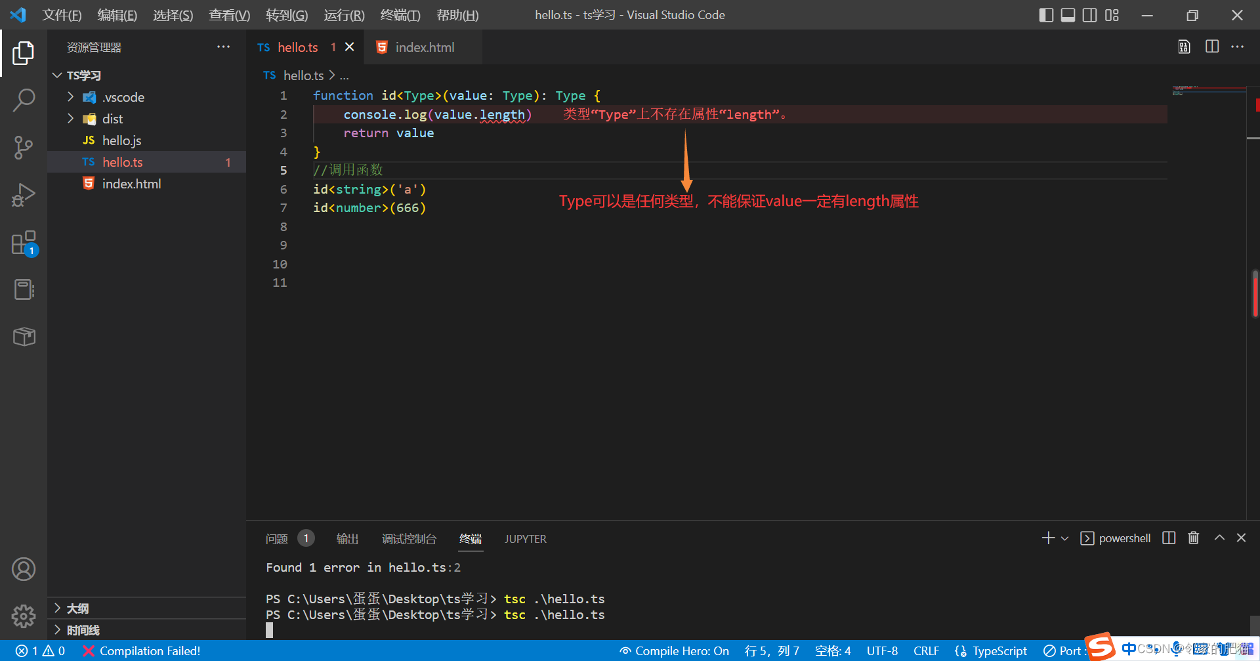Toggle Compile Hero: On status item

[x=675, y=650]
